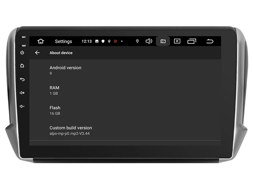Go back from About device page

[37, 53]
